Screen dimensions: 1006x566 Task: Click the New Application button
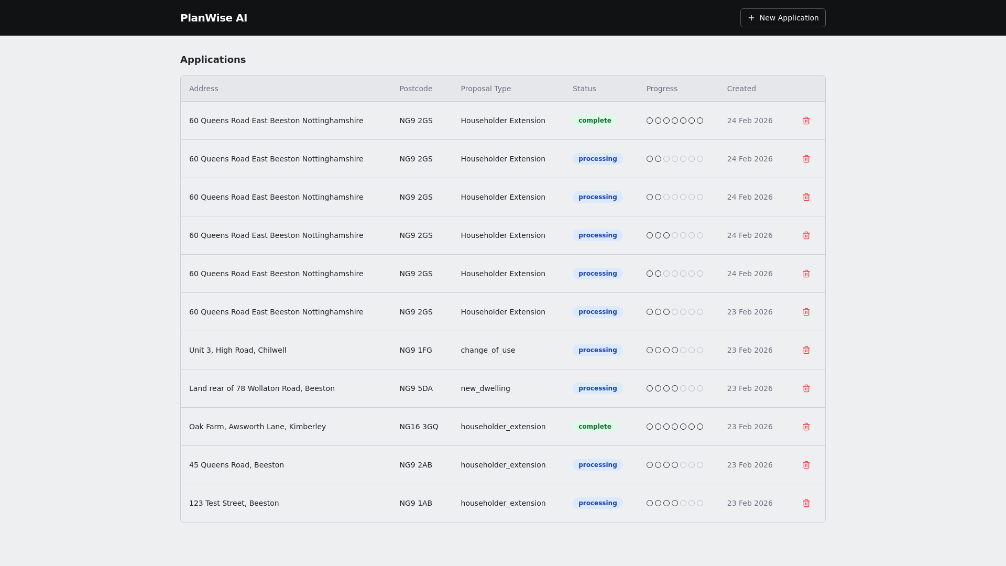(x=783, y=18)
